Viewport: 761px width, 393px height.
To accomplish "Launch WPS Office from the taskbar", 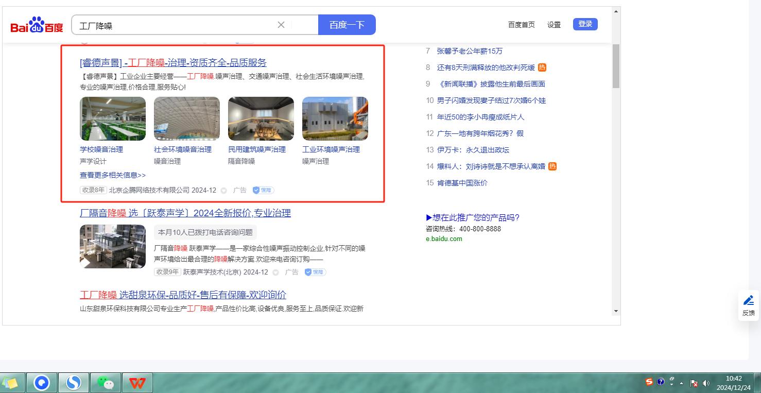I will (x=137, y=383).
